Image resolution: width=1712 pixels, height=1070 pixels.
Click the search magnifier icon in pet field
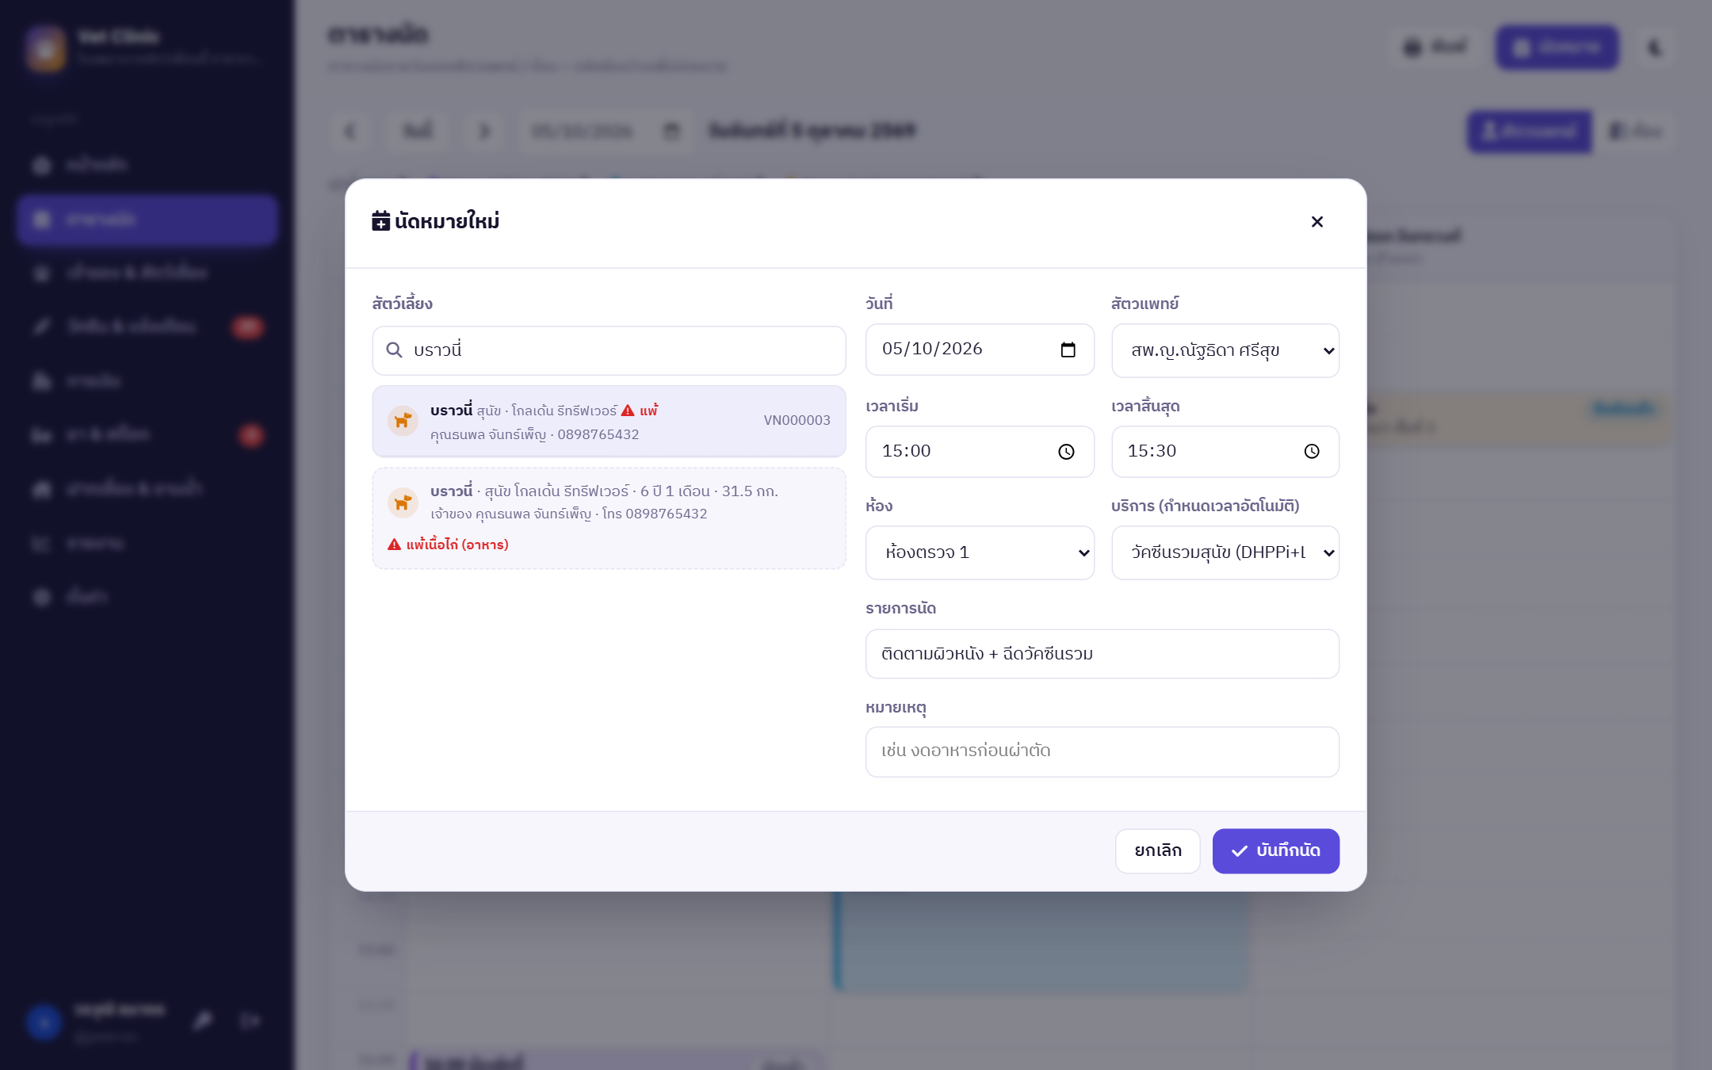click(x=394, y=350)
